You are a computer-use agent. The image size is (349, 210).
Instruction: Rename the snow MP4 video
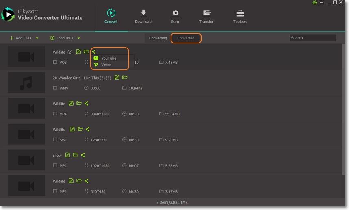tap(67, 155)
